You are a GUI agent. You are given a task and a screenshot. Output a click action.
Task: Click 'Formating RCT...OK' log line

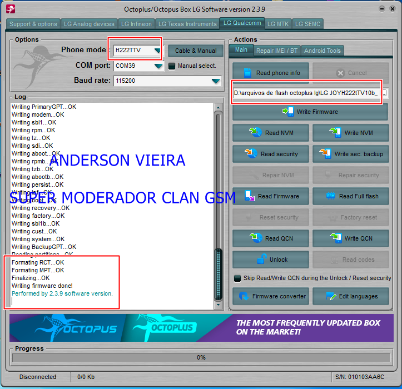pyautogui.click(x=38, y=262)
